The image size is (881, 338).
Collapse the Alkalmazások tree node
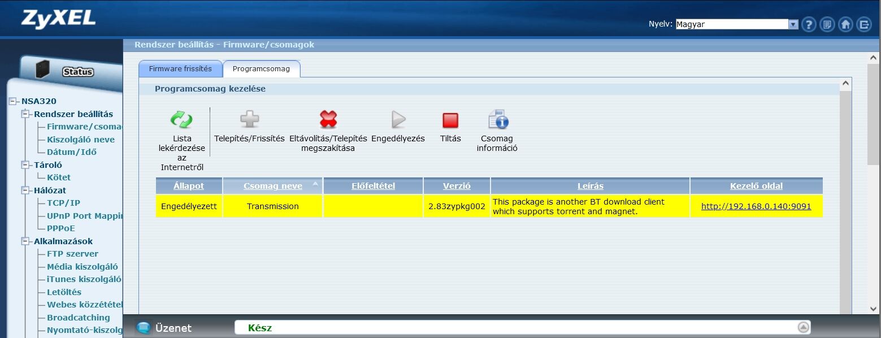[25, 241]
